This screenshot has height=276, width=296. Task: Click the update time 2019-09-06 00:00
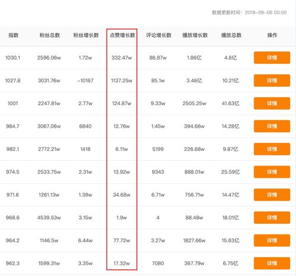click(266, 12)
